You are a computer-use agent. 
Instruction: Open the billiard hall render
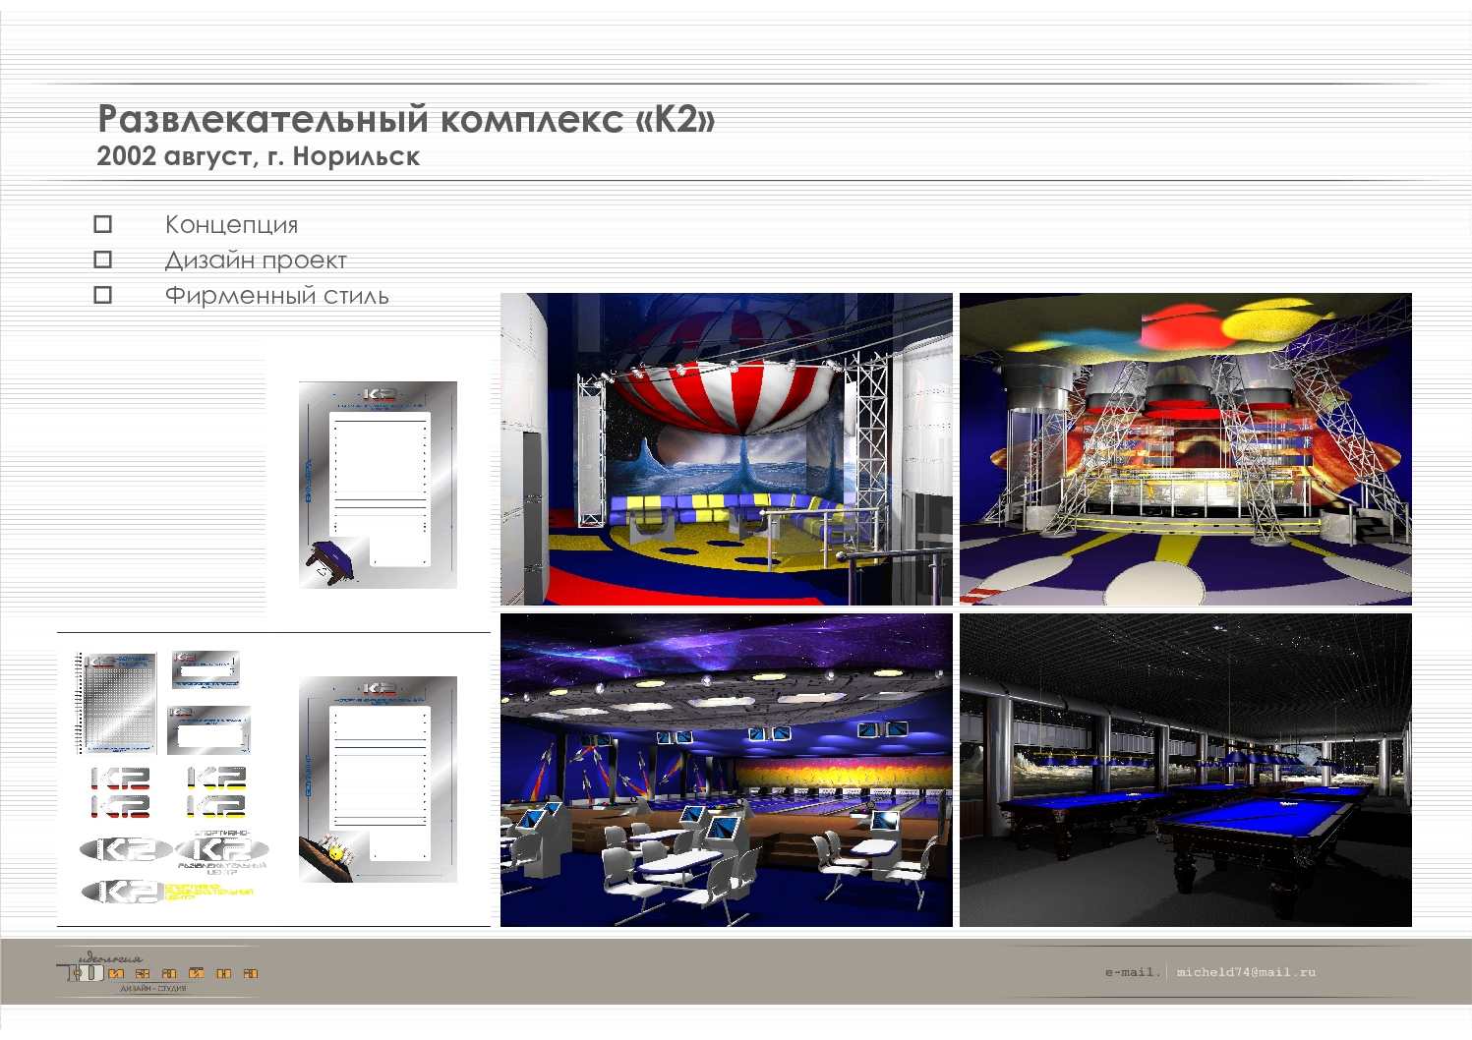point(1186,771)
